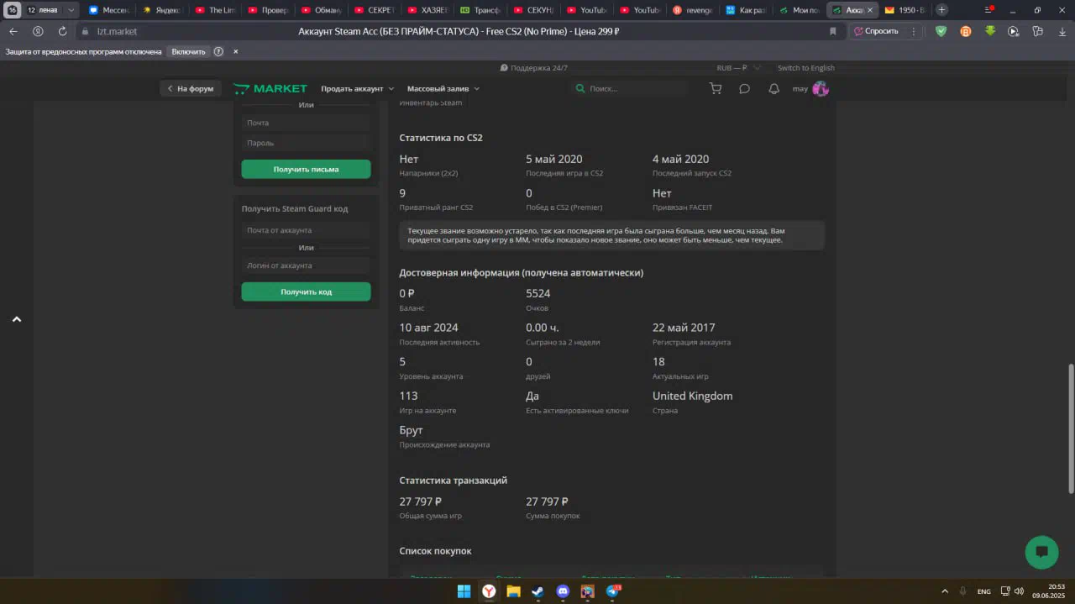This screenshot has width=1075, height=604.
Task: Click the United Kingdom country value
Action: [692, 396]
